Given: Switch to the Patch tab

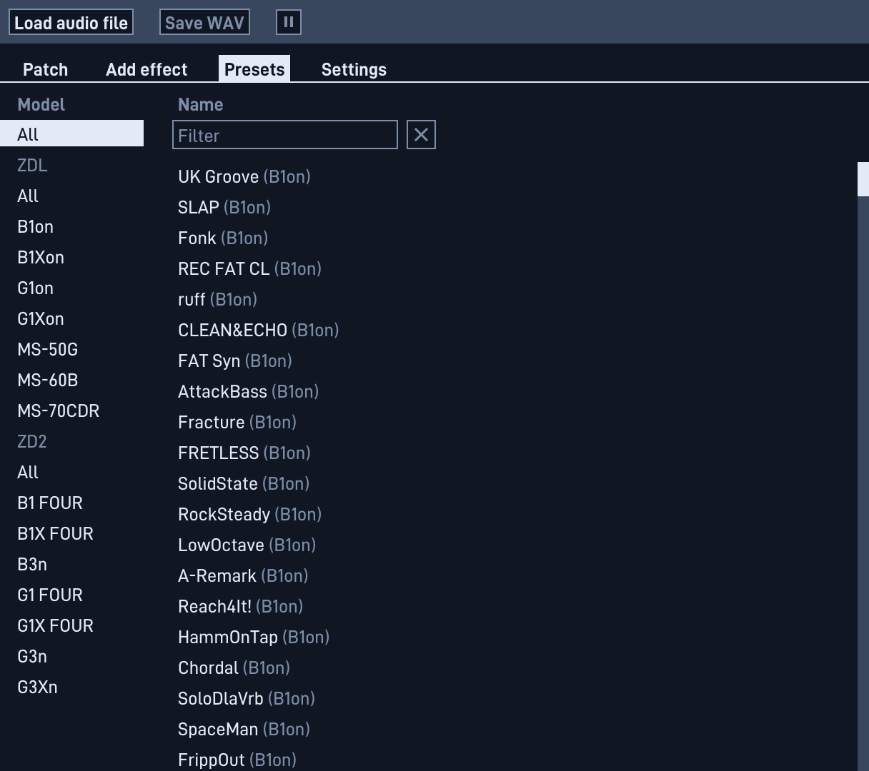Looking at the screenshot, I should 46,69.
